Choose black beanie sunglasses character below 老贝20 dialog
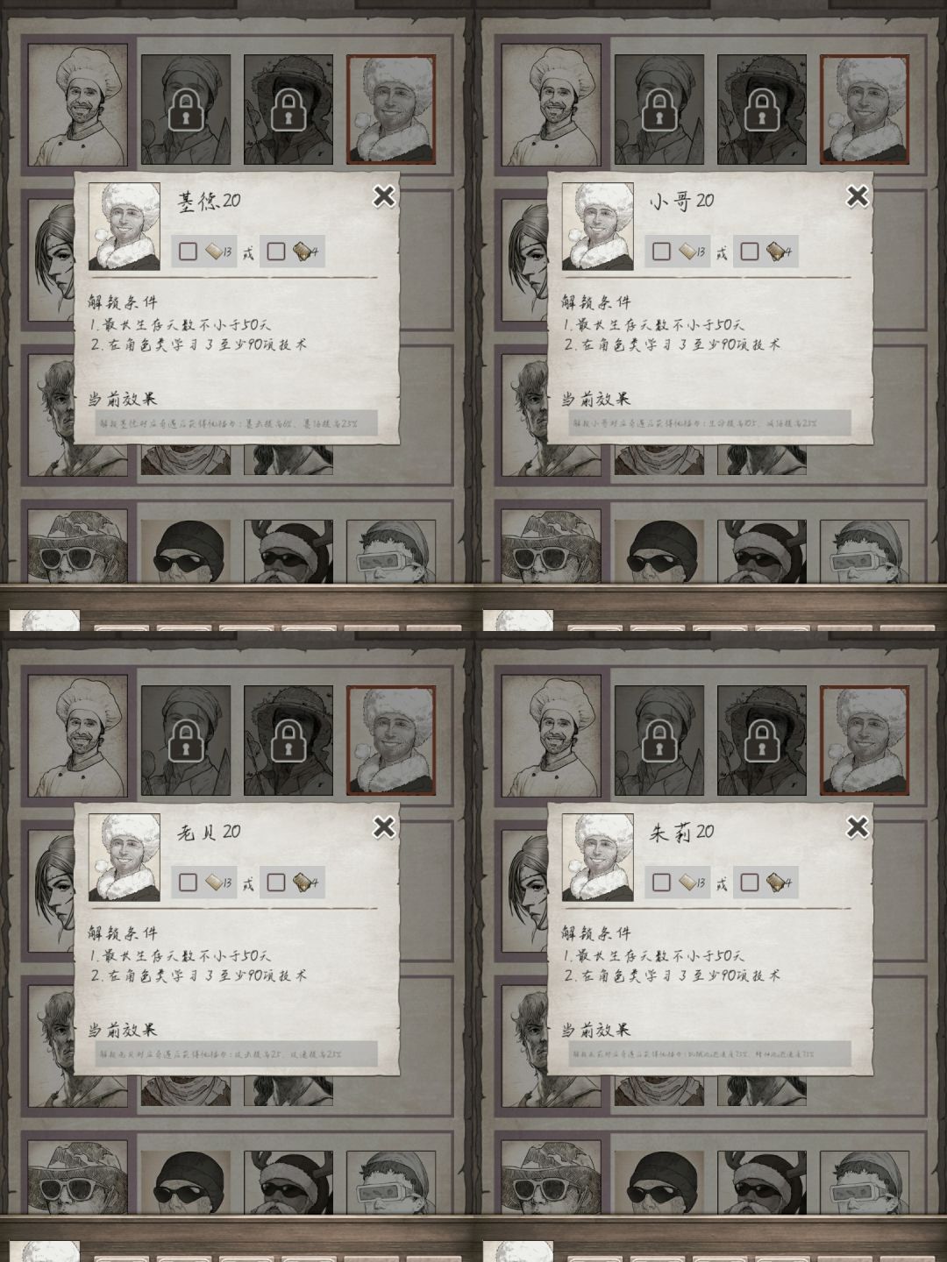This screenshot has height=1262, width=947. pyautogui.click(x=185, y=1183)
